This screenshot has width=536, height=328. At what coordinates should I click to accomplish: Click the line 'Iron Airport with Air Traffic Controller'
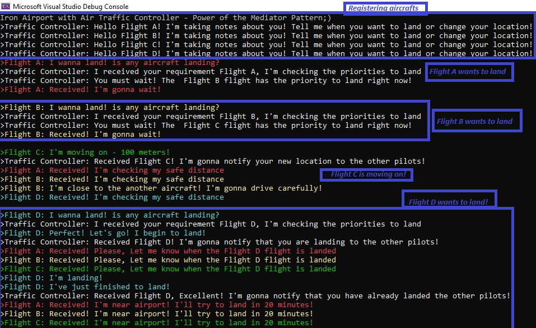click(166, 18)
